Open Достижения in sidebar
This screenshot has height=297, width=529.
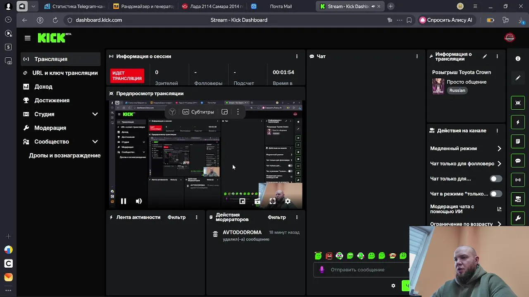coord(60,100)
